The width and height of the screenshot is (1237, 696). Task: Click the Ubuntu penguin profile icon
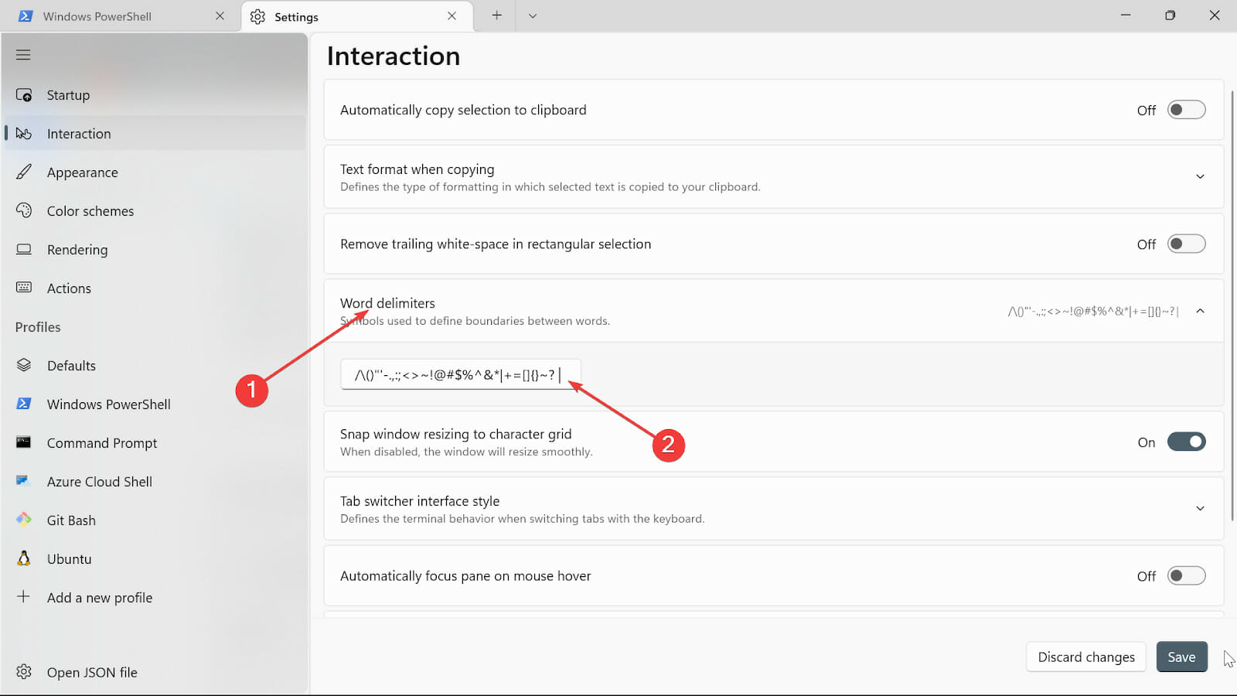[24, 558]
